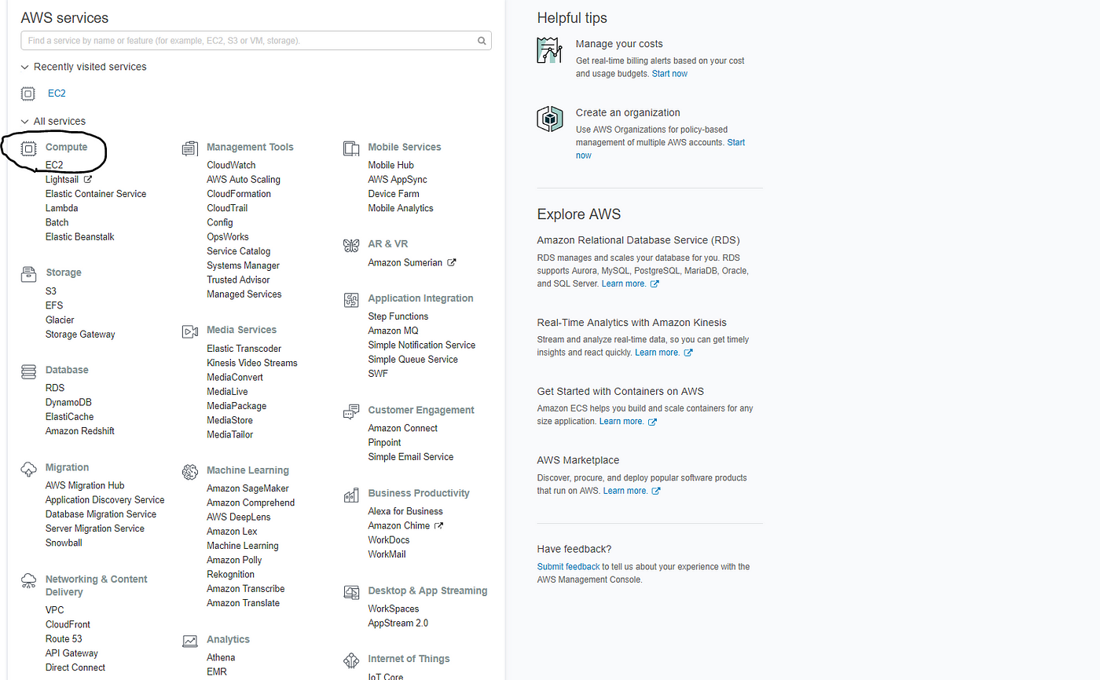The height and width of the screenshot is (680, 1100).
Task: Click the Business Productivity icon
Action: 351,495
